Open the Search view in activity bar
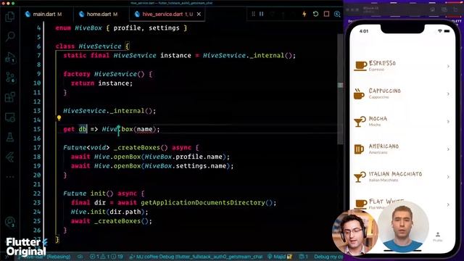464x261 pixels. click(10, 36)
